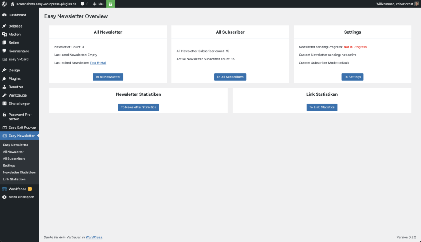Open All Subscribers submenu entry

[x=14, y=159]
